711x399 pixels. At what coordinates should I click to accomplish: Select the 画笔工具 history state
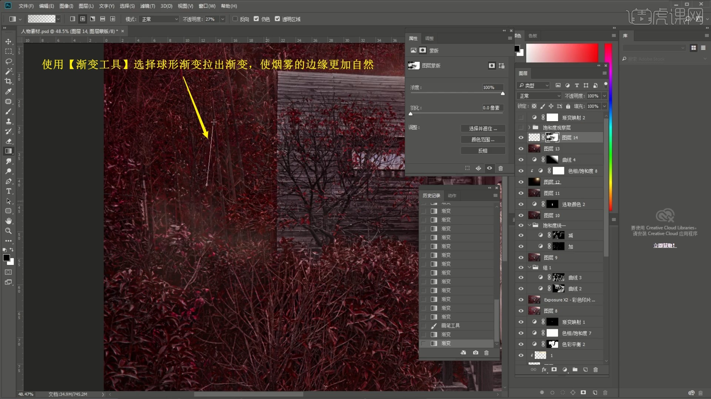pyautogui.click(x=450, y=325)
